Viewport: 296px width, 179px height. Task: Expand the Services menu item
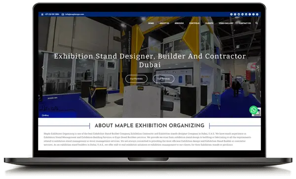point(179,23)
